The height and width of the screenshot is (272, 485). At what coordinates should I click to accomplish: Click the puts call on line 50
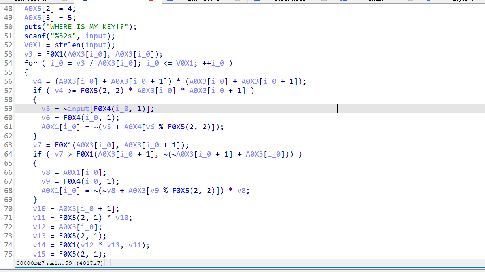[33, 27]
